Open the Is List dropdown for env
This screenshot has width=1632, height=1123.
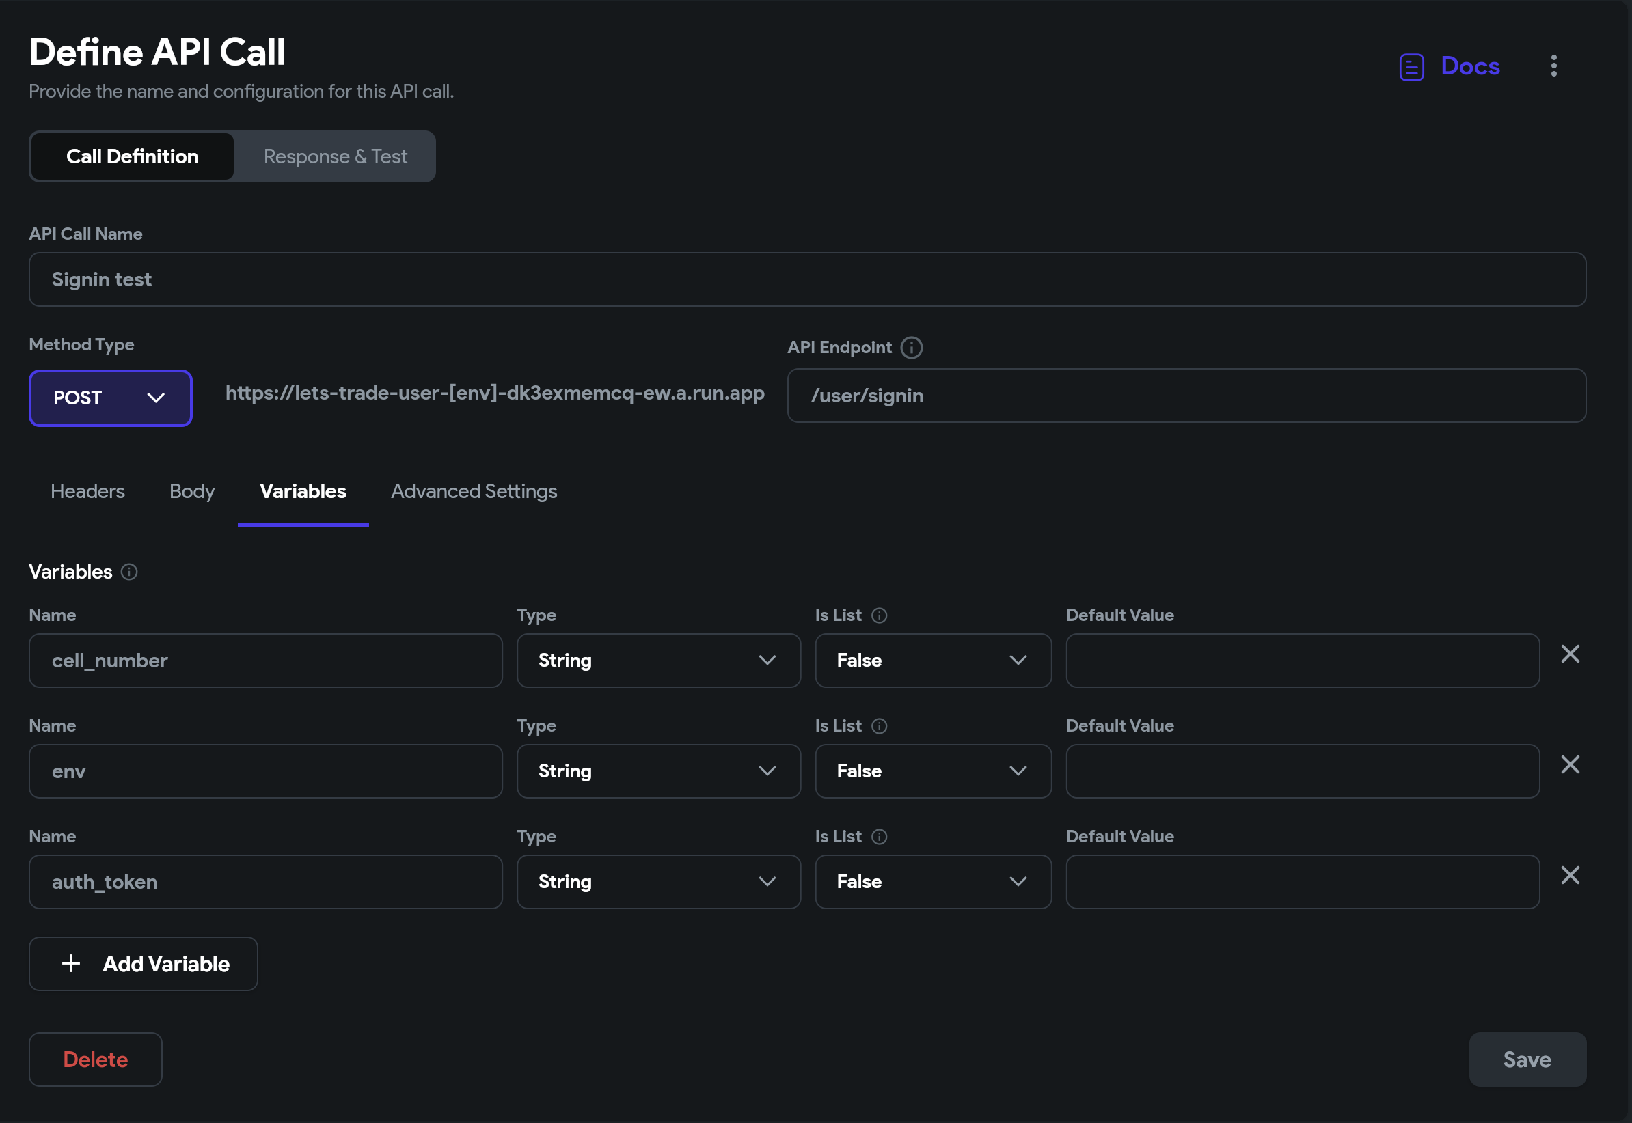point(932,771)
